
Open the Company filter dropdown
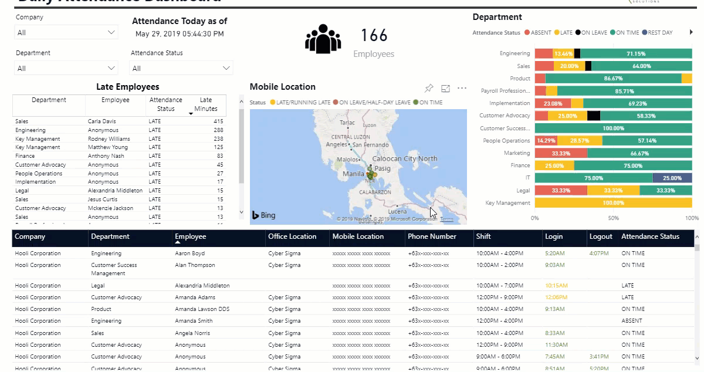coord(66,33)
